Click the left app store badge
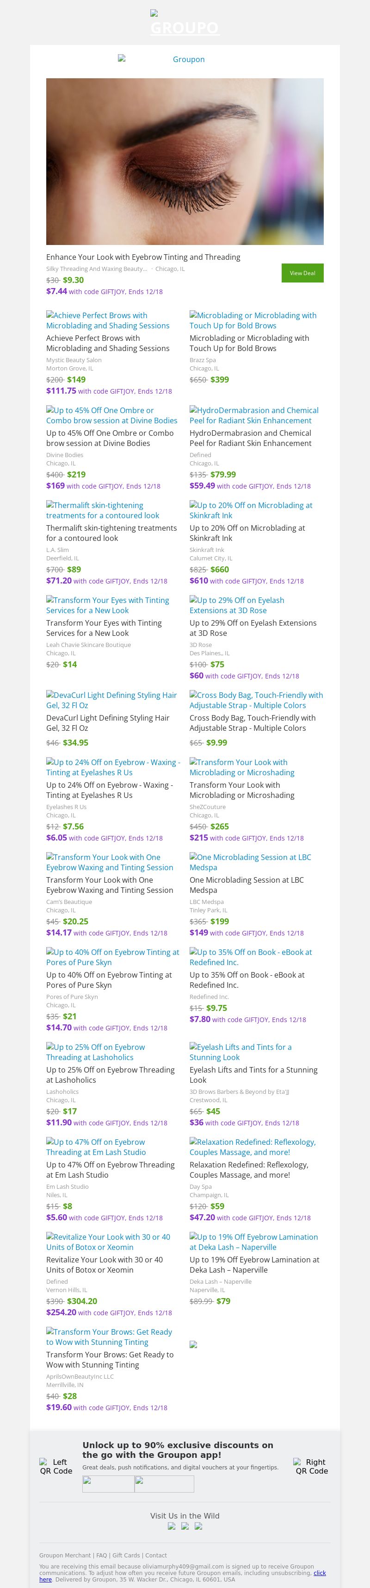The height and width of the screenshot is (1588, 370). coord(108,1483)
